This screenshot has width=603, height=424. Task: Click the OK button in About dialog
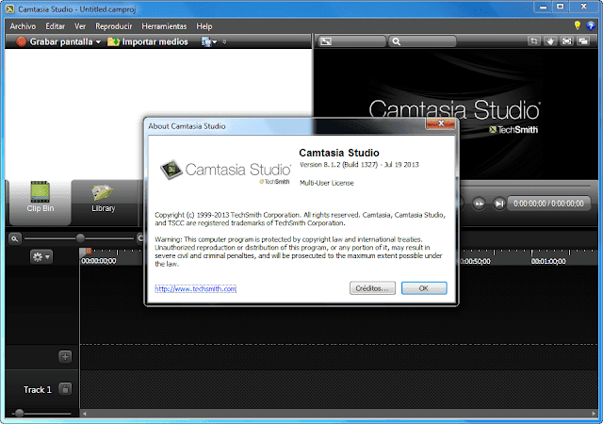(x=424, y=288)
